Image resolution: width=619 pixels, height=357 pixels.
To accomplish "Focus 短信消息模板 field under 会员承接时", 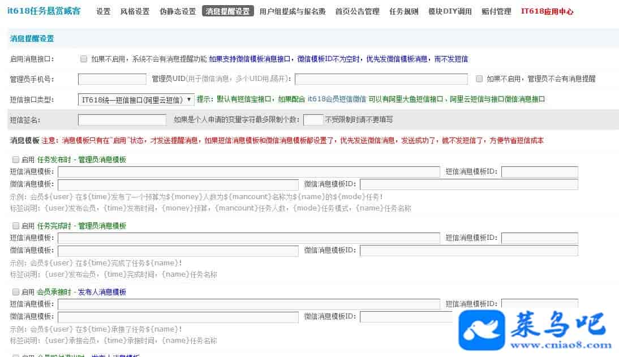I will [x=249, y=304].
